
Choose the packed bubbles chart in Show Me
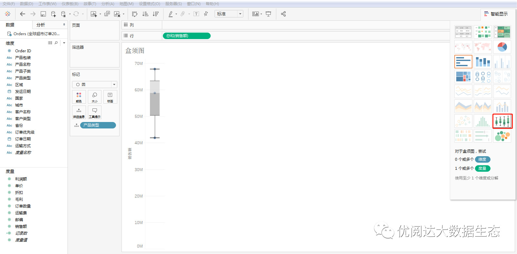pyautogui.click(x=502, y=136)
